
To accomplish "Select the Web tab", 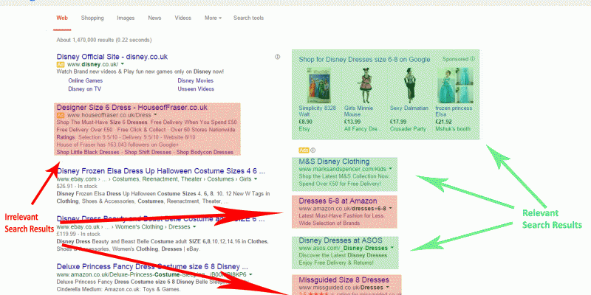I will [x=62, y=18].
